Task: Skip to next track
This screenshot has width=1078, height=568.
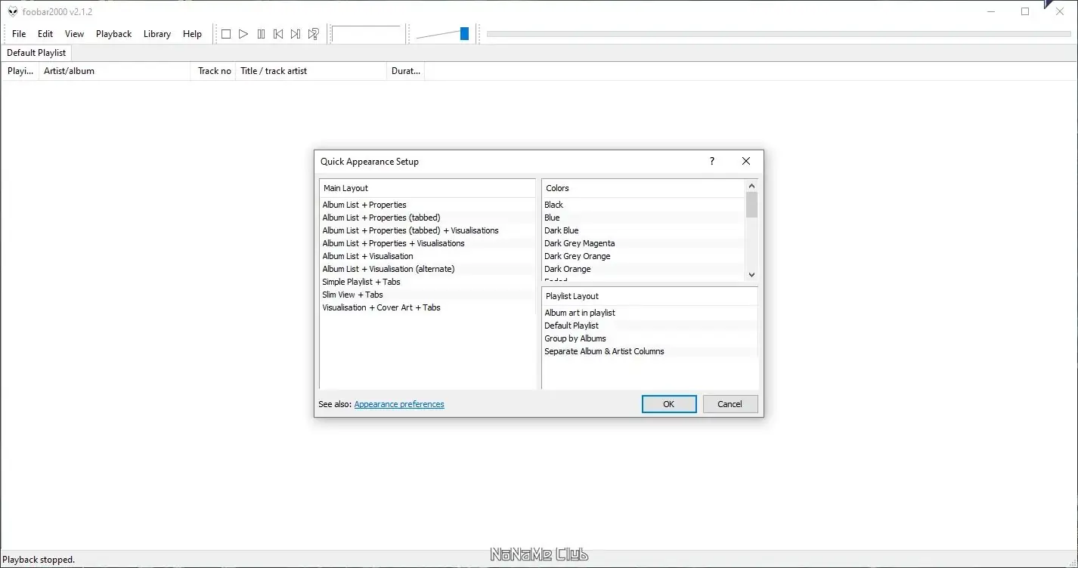Action: pos(296,34)
